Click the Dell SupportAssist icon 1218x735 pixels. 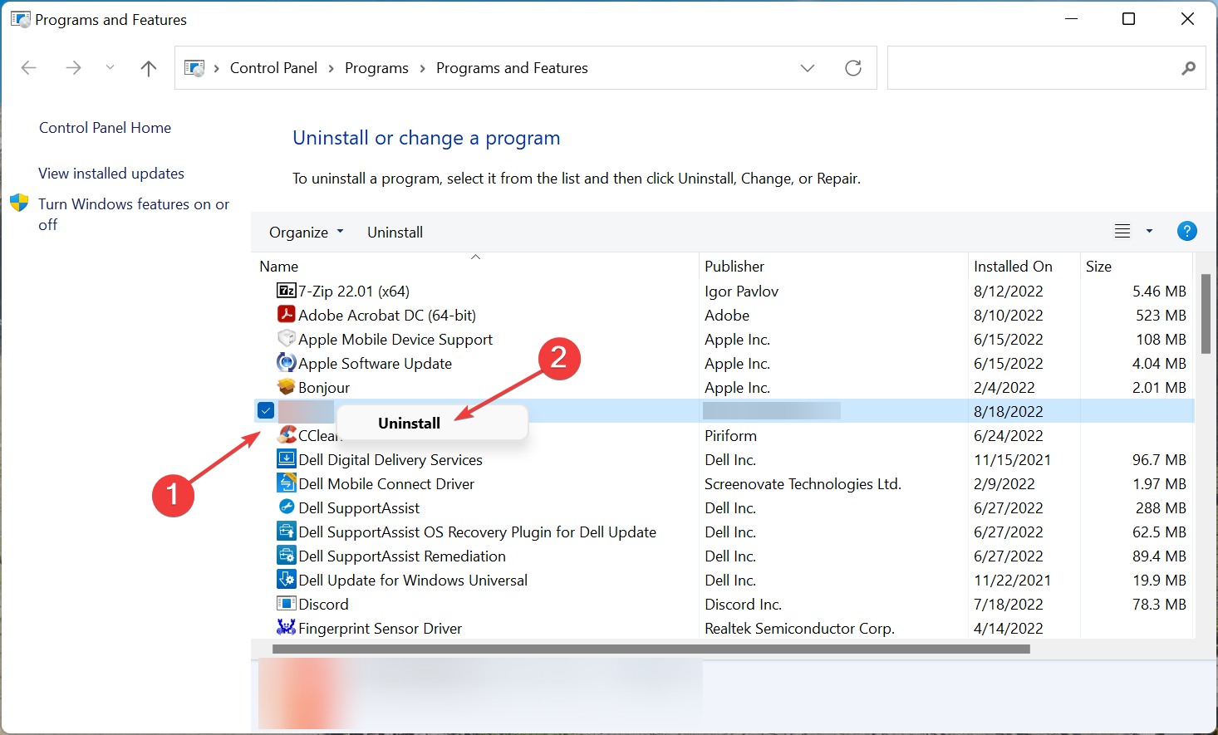[286, 507]
